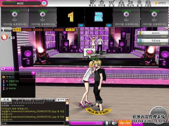Select rank 1 SHOWK score entry
Screen dimensions: 169x126
click(153, 35)
